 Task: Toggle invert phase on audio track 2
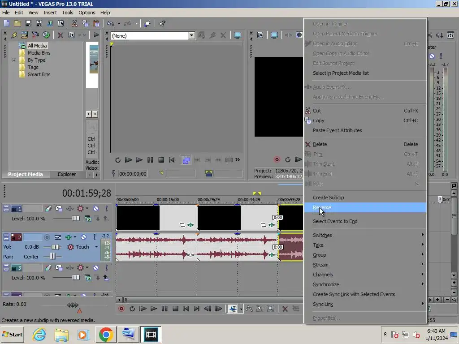tap(58, 237)
